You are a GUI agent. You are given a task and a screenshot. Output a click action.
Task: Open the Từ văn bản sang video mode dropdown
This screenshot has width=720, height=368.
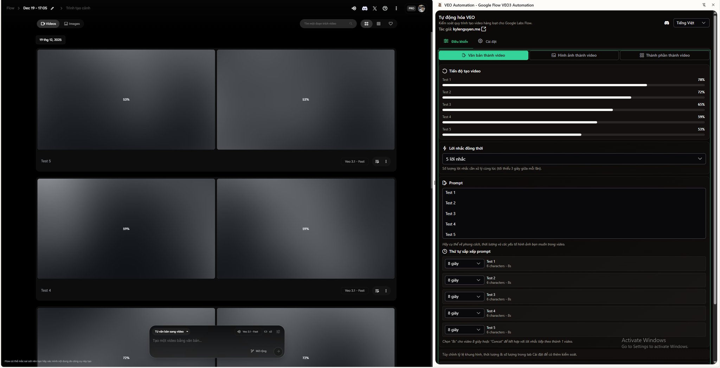(172, 332)
